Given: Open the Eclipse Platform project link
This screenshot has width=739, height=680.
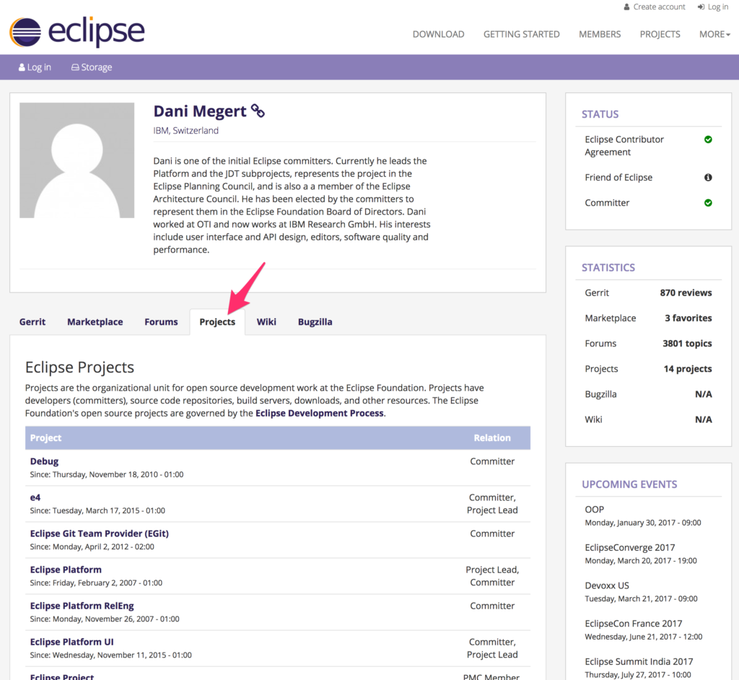Looking at the screenshot, I should coord(66,570).
